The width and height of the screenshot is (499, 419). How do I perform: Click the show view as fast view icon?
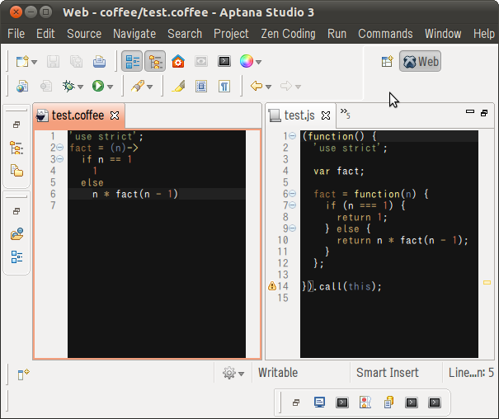click(x=24, y=374)
